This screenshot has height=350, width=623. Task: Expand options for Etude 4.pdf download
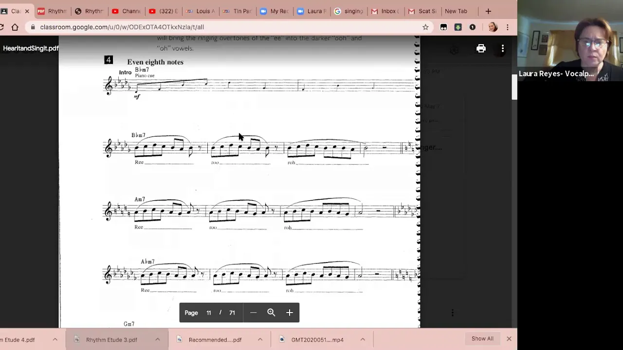55,339
